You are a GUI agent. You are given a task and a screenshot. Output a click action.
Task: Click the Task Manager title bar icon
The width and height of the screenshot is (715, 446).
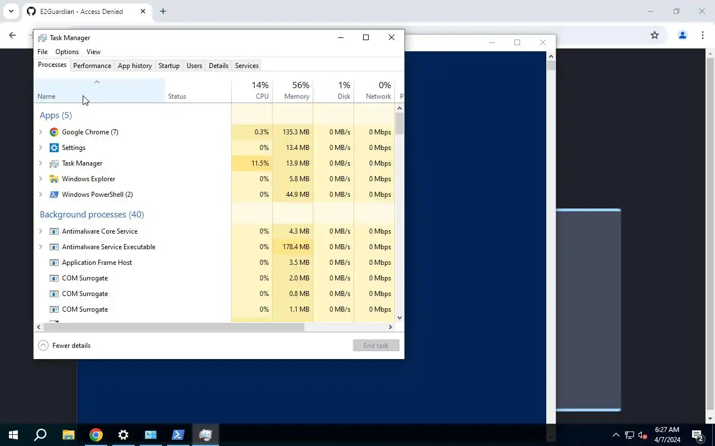(42, 38)
